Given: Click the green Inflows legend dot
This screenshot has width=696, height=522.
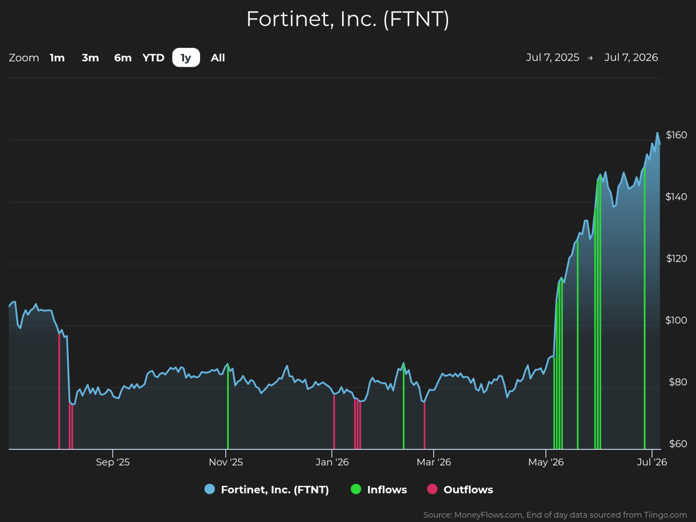Looking at the screenshot, I should point(356,489).
